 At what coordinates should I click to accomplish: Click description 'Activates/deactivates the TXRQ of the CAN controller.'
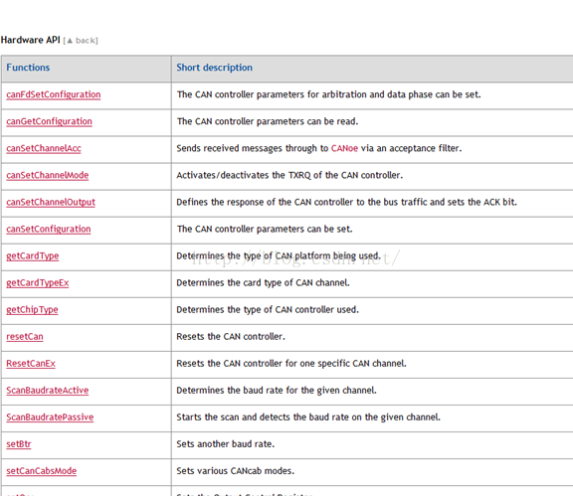pos(289,175)
